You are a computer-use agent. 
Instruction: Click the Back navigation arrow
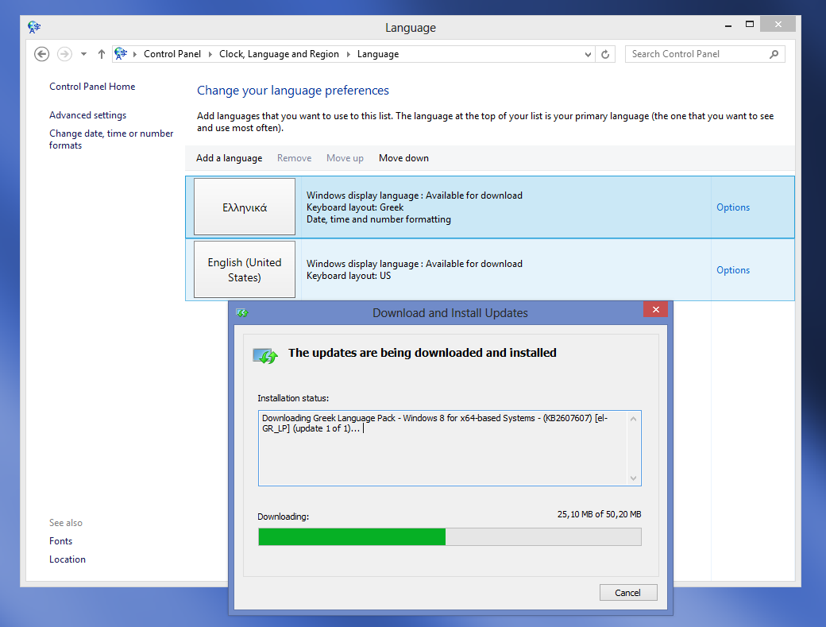(x=41, y=54)
